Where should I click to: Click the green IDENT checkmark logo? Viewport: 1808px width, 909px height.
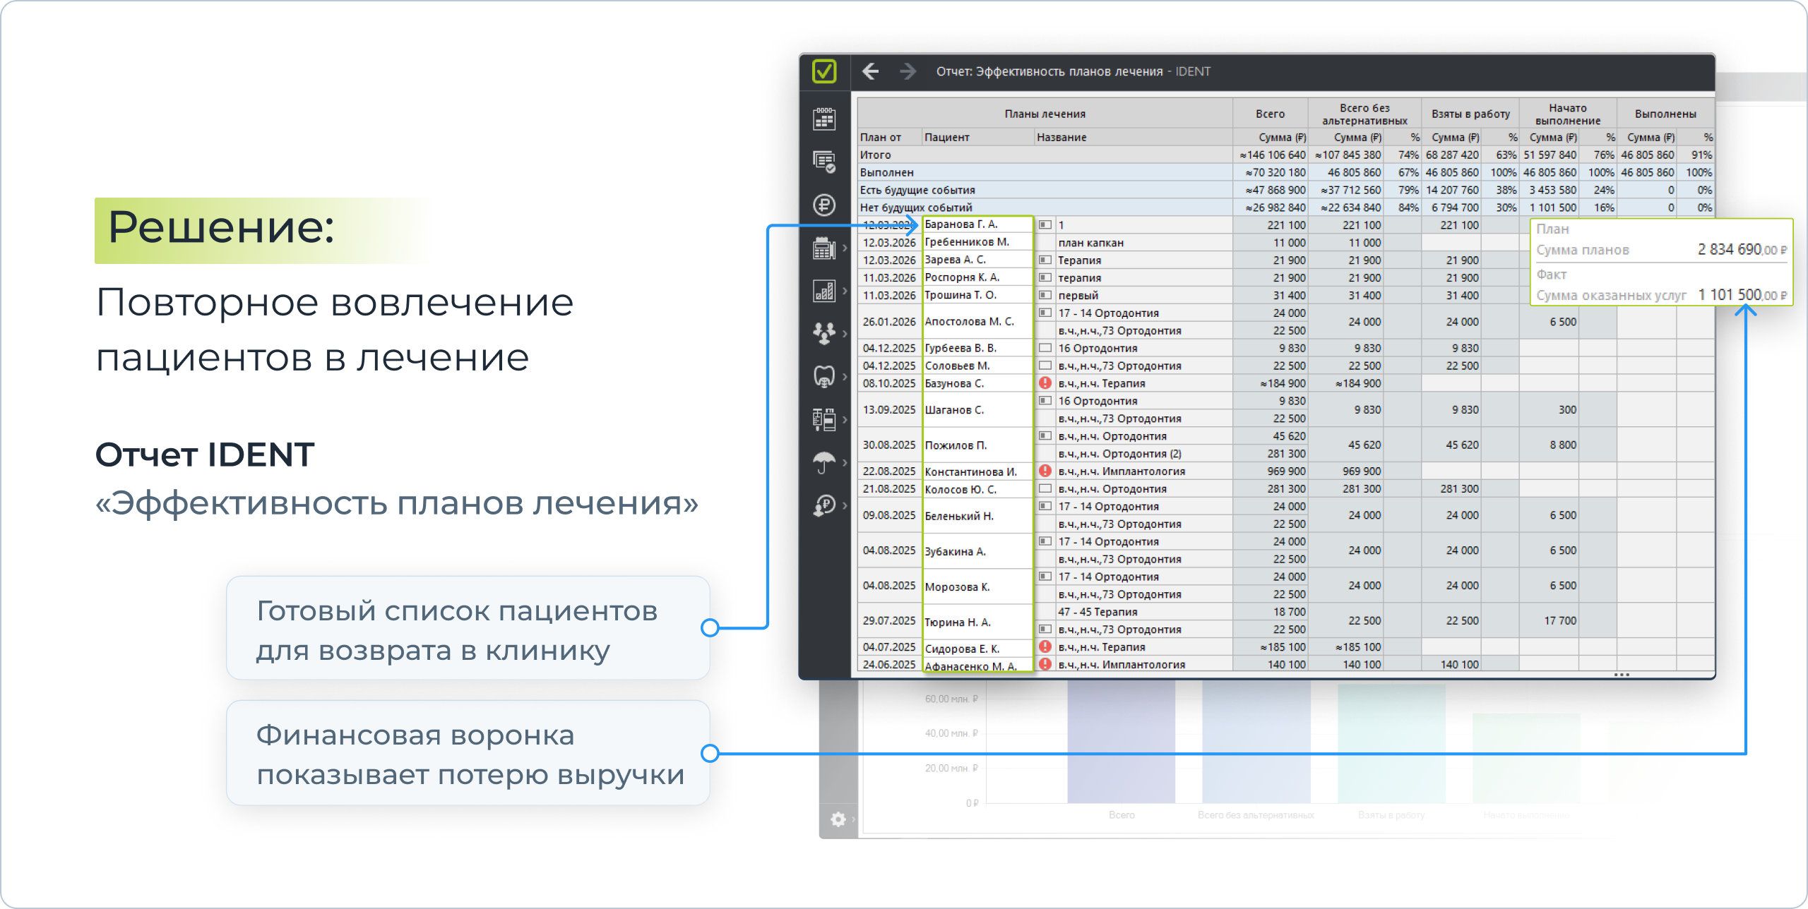click(x=824, y=71)
